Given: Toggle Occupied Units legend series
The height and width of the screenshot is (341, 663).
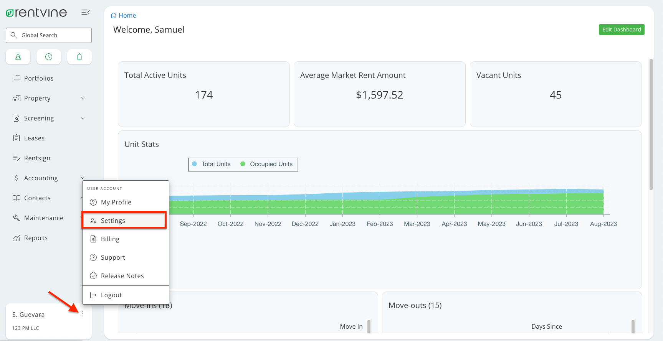Looking at the screenshot, I should (266, 164).
